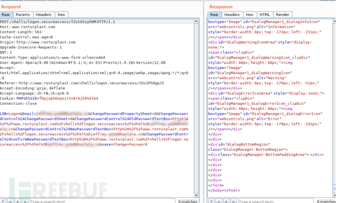Click the 'Upgrade-Insecure-Requests: 1' line
The width and height of the screenshot is (355, 203).
31,47
